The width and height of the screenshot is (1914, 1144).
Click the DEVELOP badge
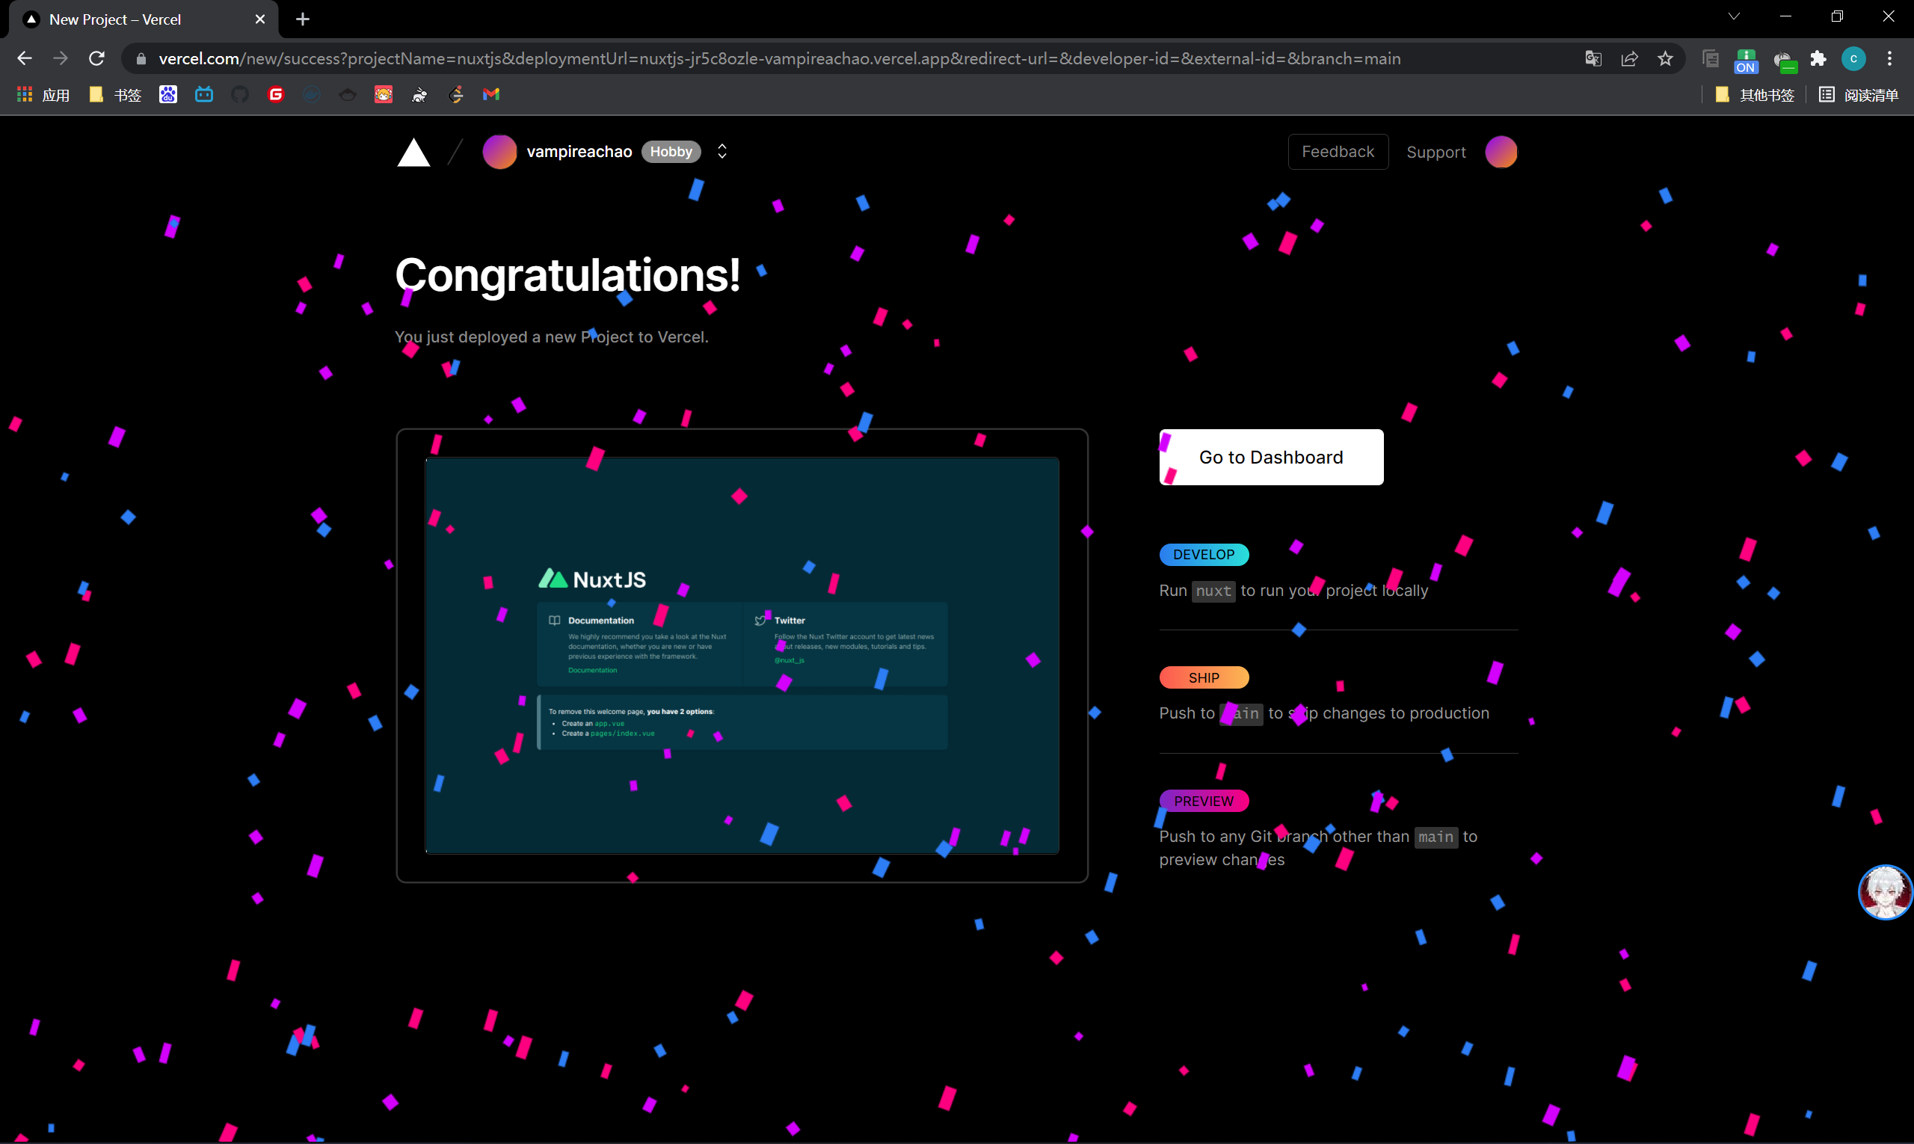point(1203,554)
